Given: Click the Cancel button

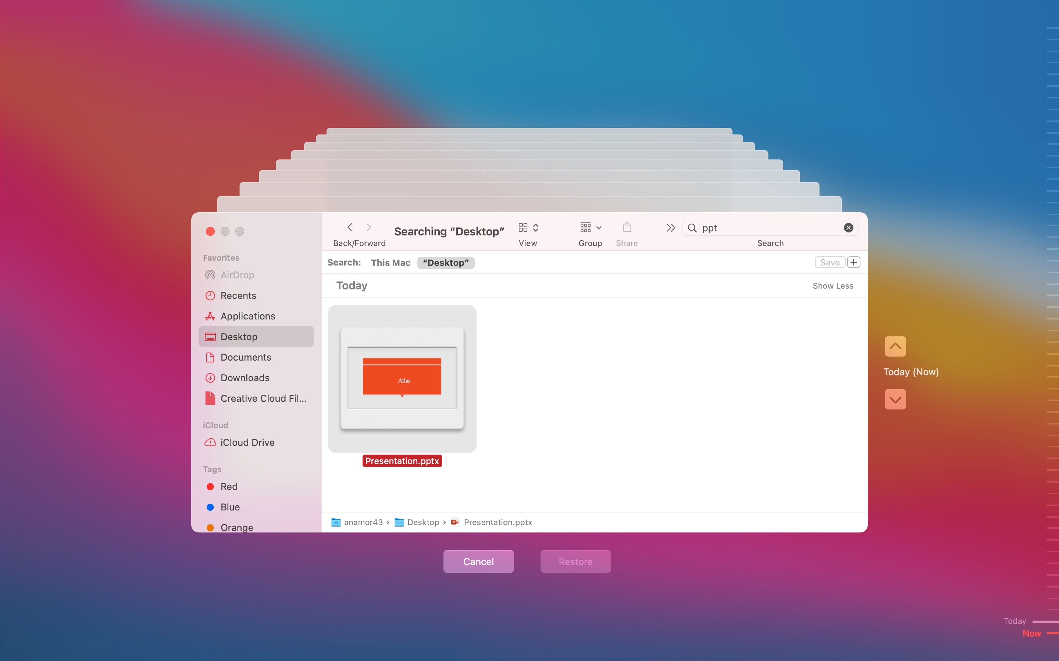Looking at the screenshot, I should (x=478, y=561).
